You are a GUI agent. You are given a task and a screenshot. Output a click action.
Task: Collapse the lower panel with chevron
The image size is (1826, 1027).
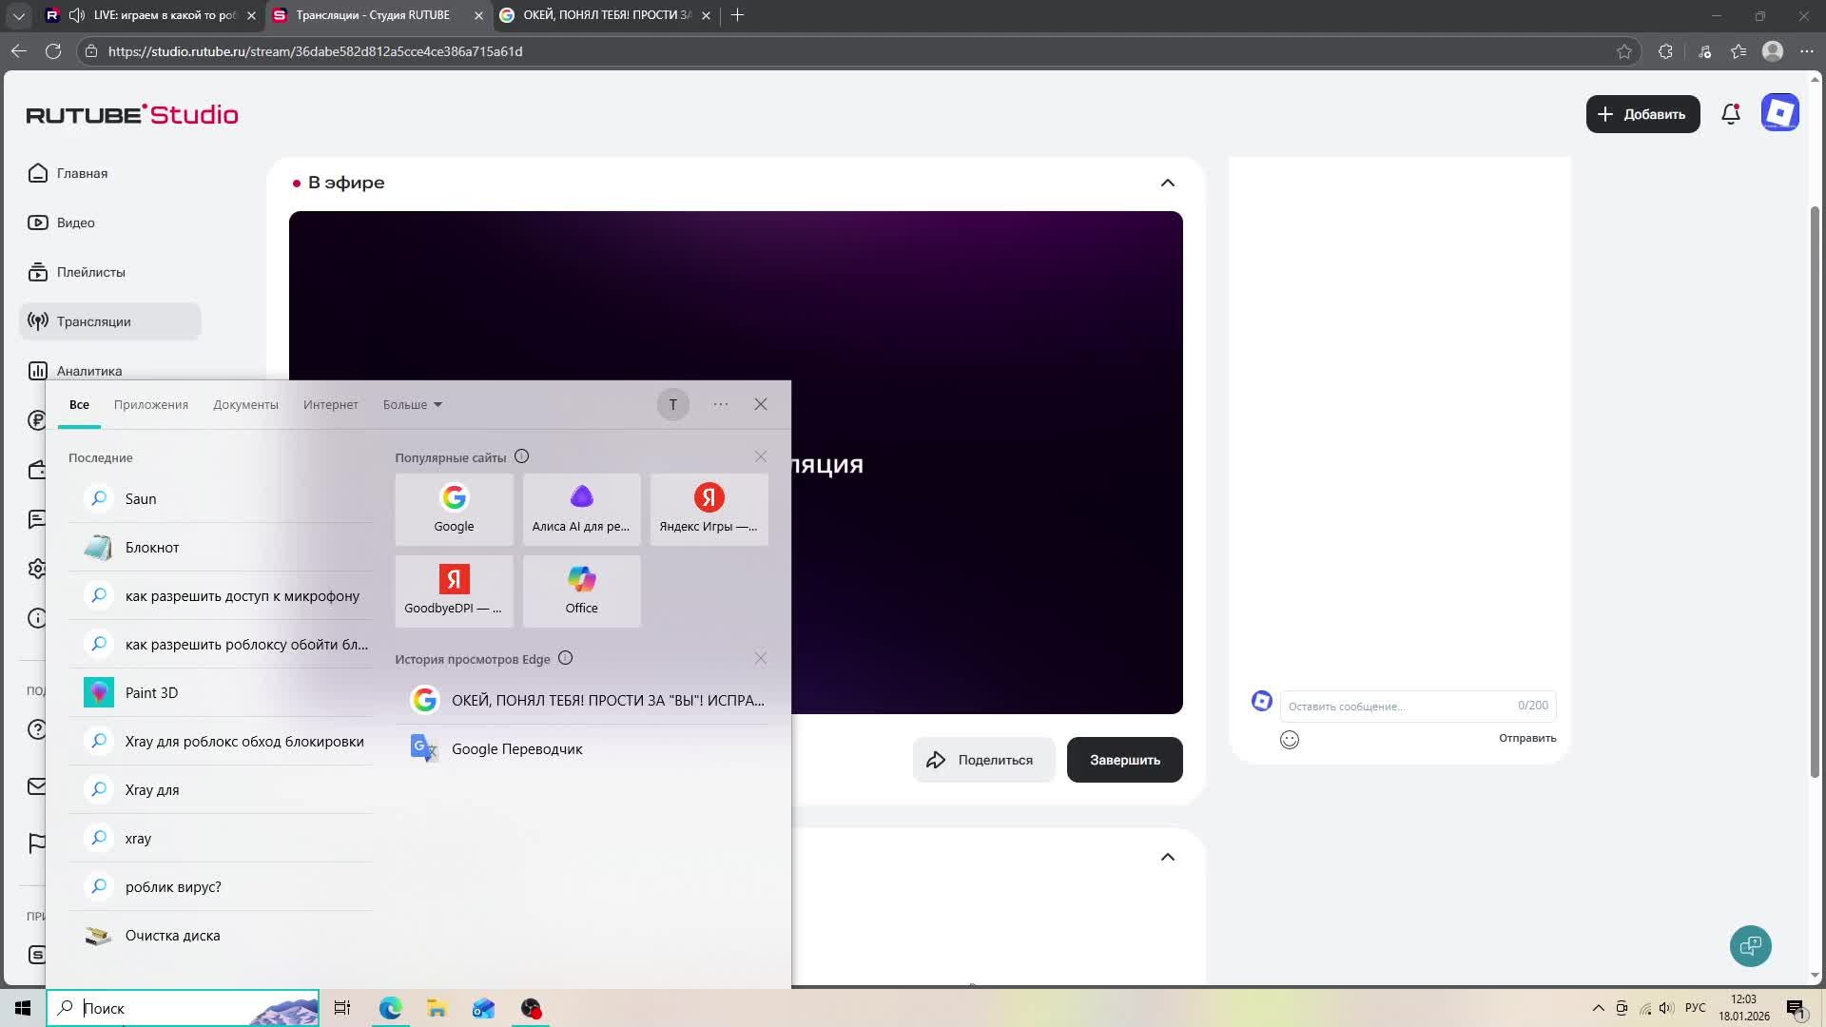(x=1168, y=857)
